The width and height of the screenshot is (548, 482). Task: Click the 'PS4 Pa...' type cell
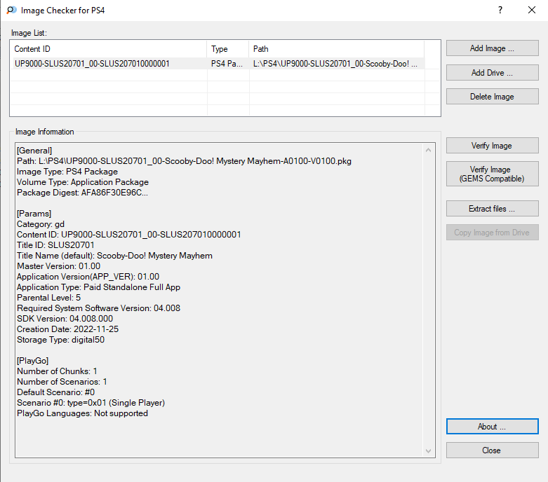pyautogui.click(x=227, y=64)
